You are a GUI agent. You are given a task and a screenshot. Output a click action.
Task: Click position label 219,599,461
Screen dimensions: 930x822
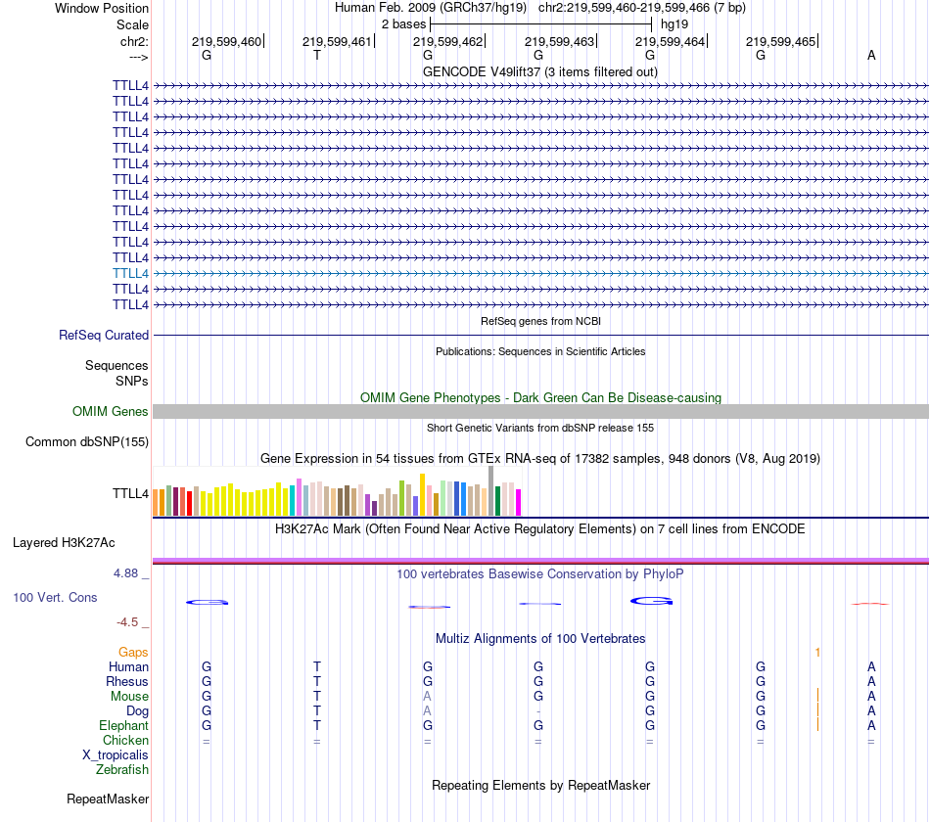pyautogui.click(x=337, y=41)
